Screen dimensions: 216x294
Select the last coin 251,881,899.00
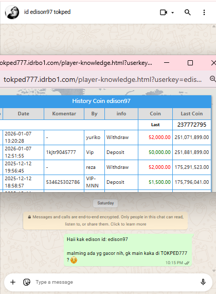click(192, 152)
